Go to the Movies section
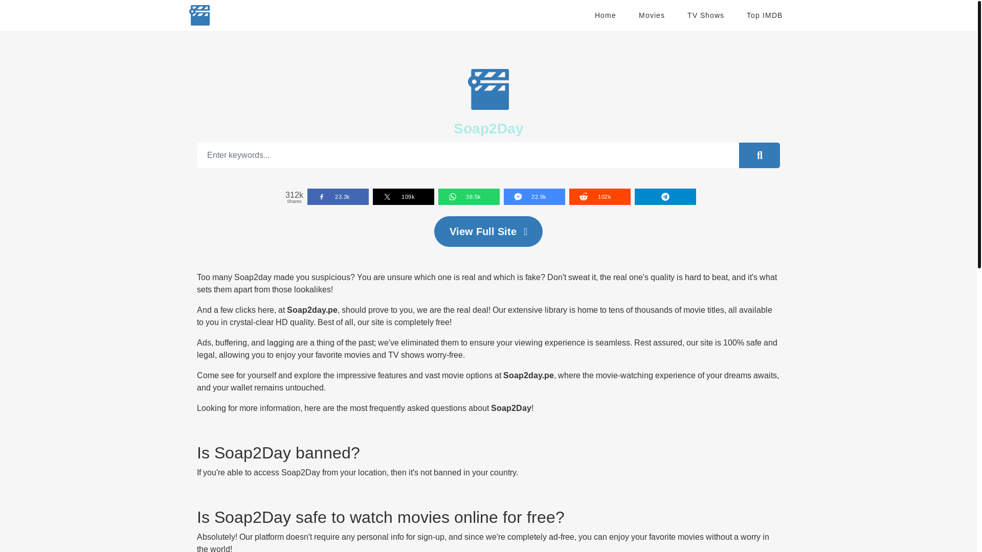 [x=652, y=15]
